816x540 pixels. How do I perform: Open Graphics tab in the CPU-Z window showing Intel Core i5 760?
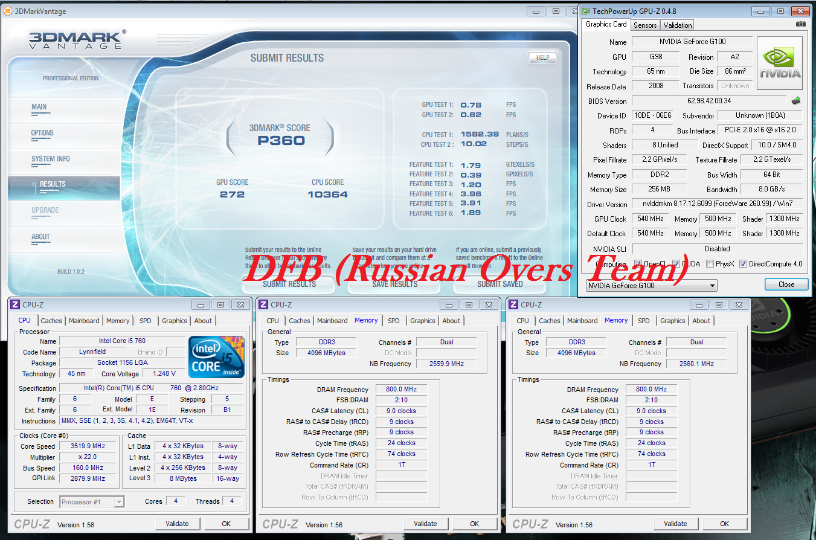coord(175,321)
